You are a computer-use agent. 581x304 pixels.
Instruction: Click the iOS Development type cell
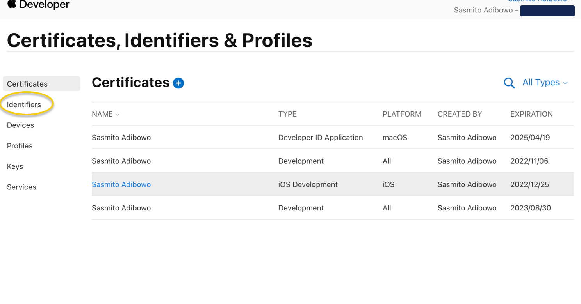tap(308, 184)
